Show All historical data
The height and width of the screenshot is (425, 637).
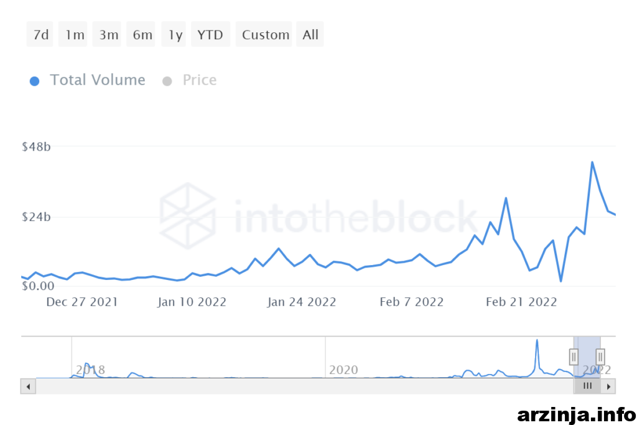[310, 34]
